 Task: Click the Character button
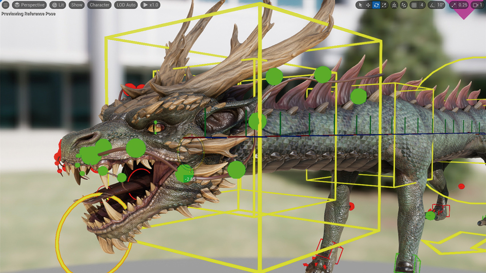99,5
